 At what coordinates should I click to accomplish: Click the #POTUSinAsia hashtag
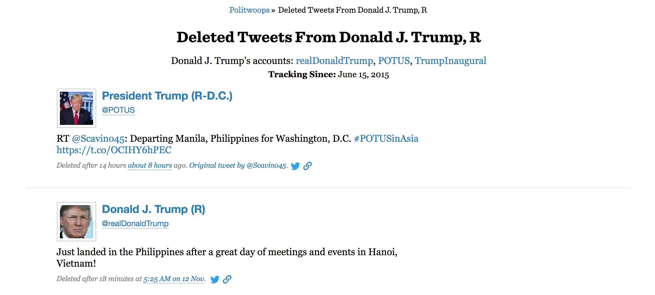tap(386, 138)
